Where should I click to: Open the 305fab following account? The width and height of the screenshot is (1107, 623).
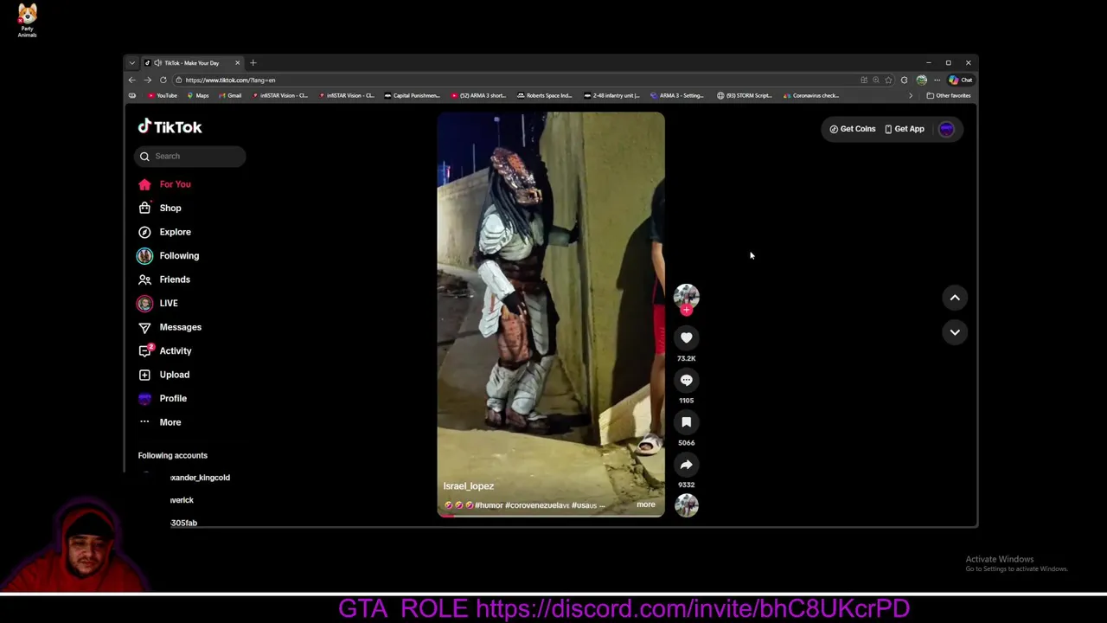tap(183, 523)
